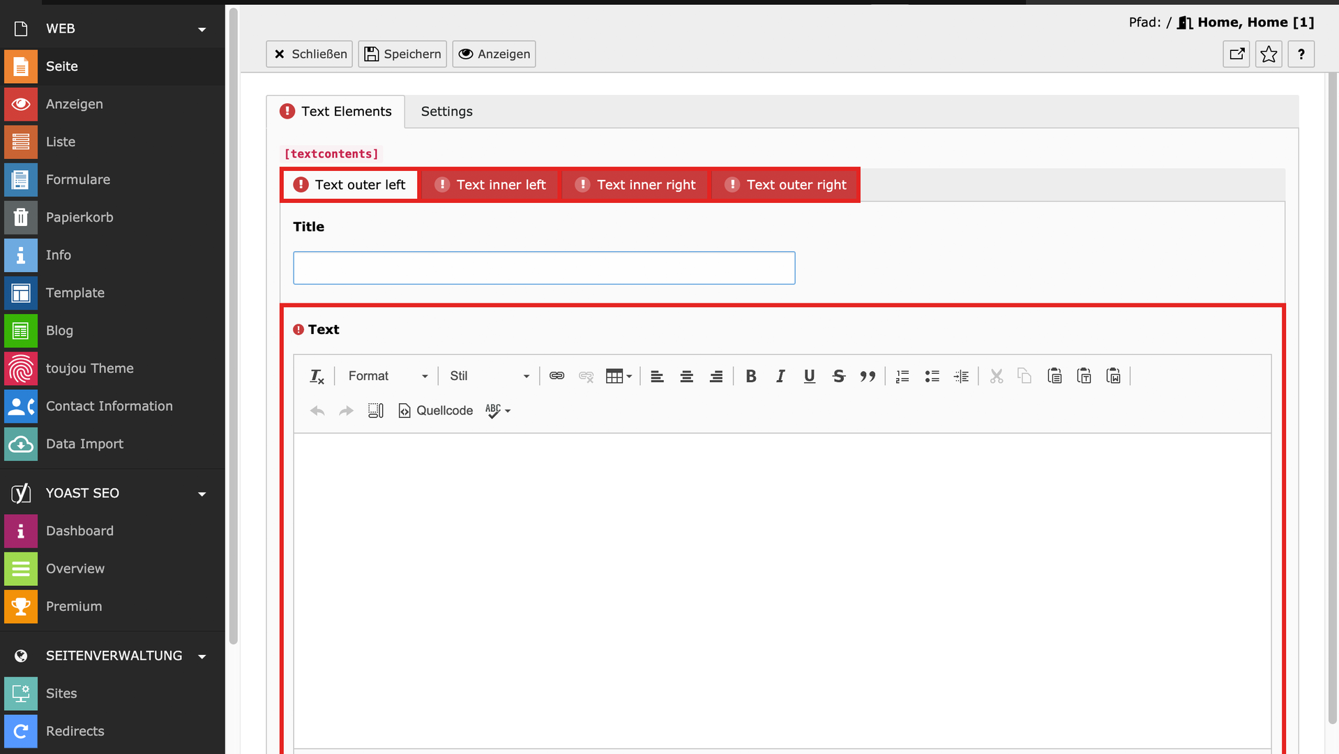
Task: Apply underline formatting in editor
Action: [809, 377]
